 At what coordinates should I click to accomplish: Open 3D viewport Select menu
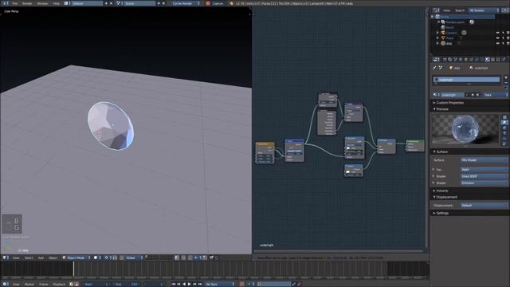click(29, 258)
